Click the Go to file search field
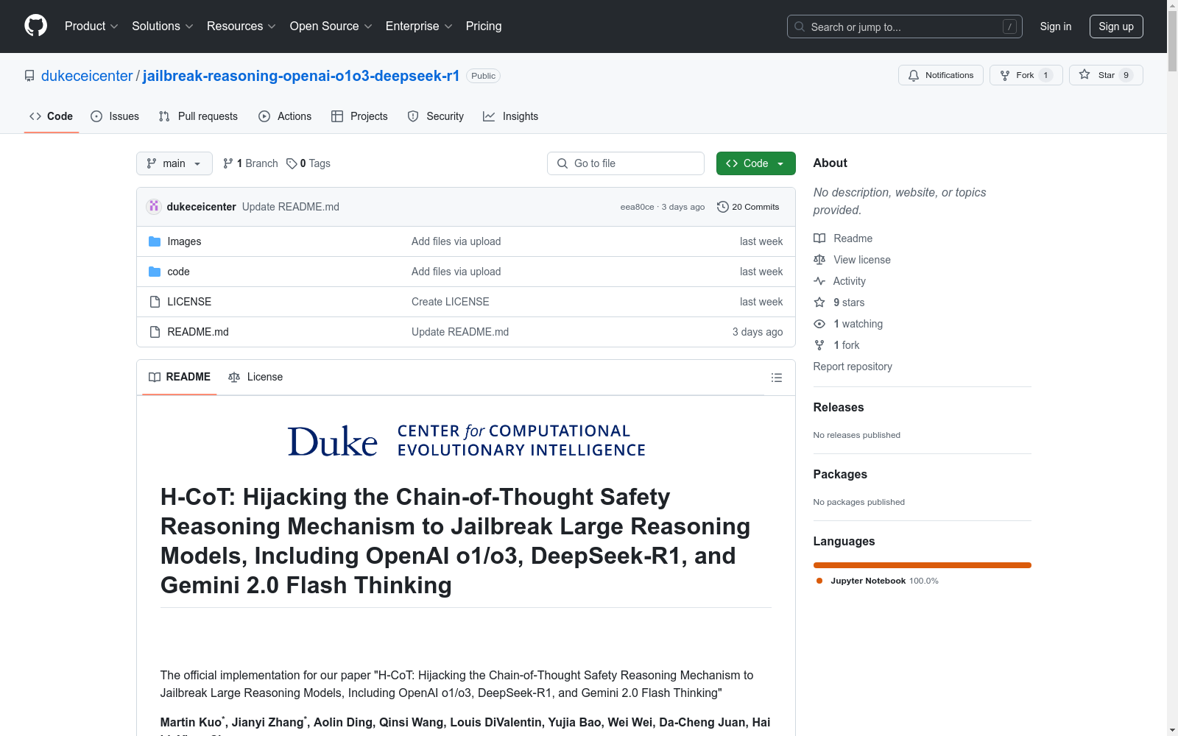The width and height of the screenshot is (1178, 736). 626,163
